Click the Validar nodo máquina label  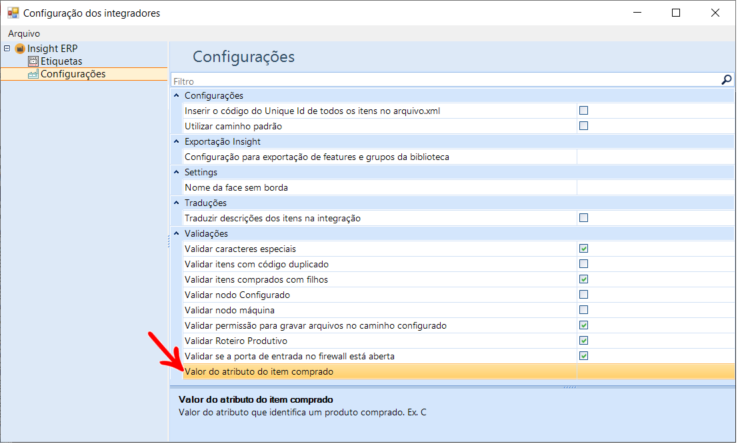(229, 310)
